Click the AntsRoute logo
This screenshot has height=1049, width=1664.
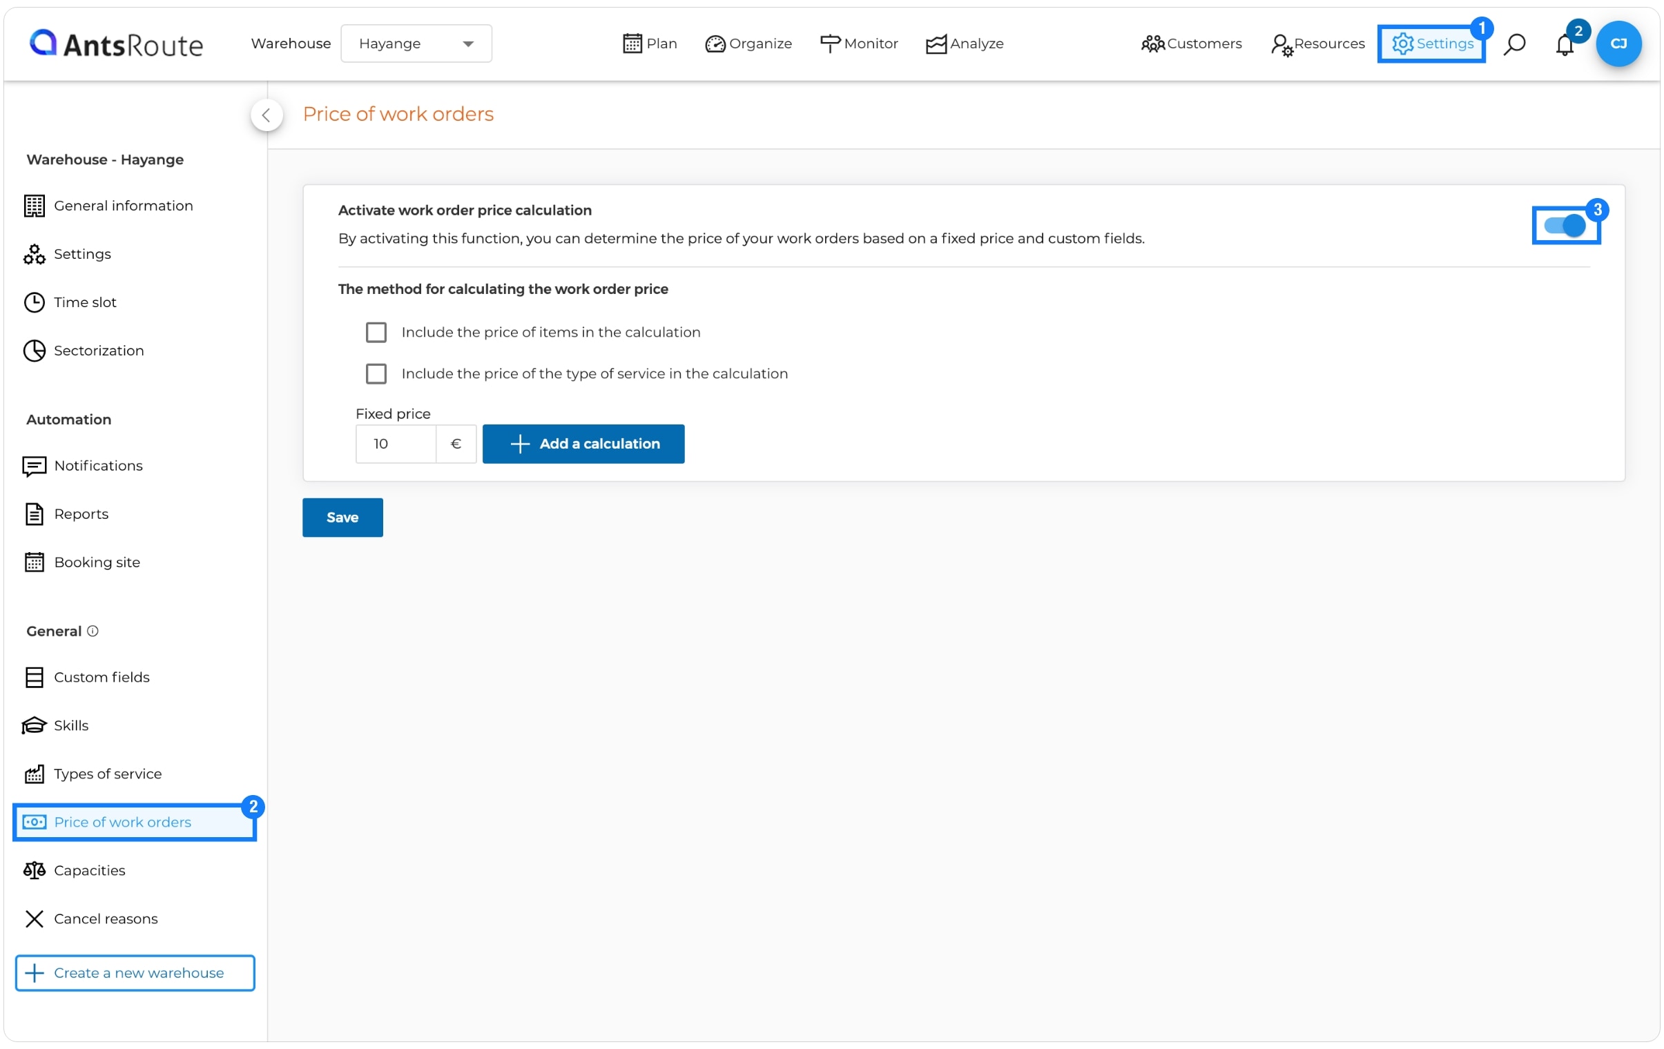point(116,43)
